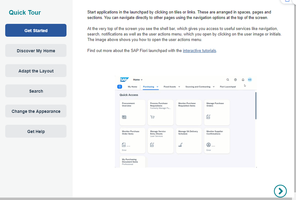Open the Discover My Home section
Image resolution: width=296 pixels, height=200 pixels.
(x=36, y=51)
